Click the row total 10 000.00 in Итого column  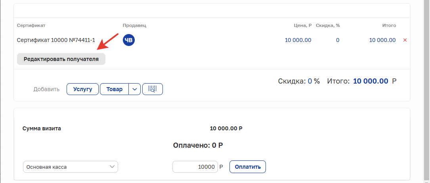click(382, 40)
